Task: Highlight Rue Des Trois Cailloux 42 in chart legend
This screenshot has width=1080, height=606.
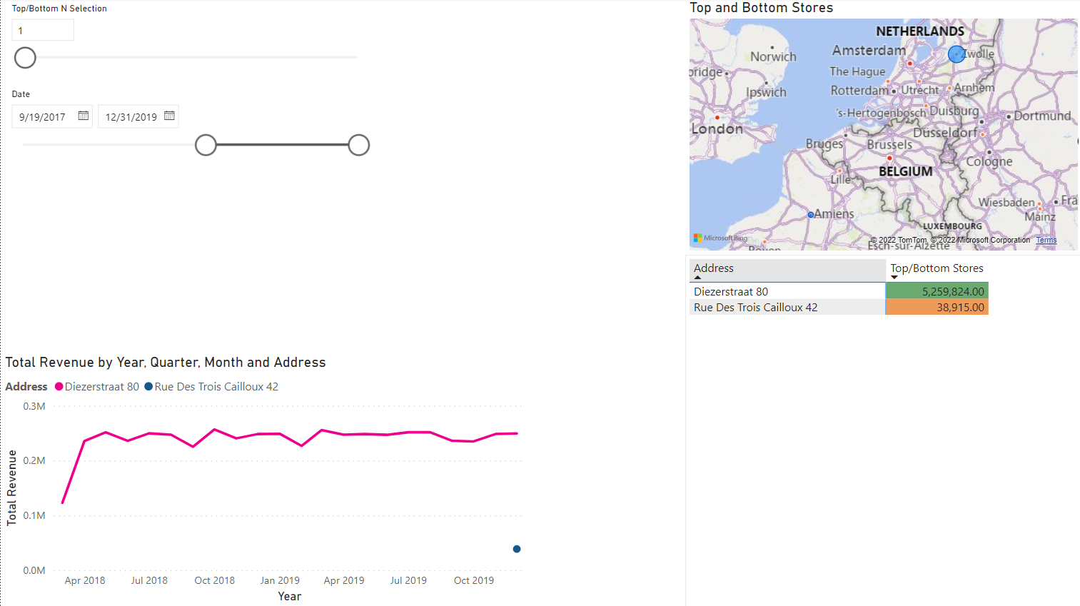Action: point(211,386)
